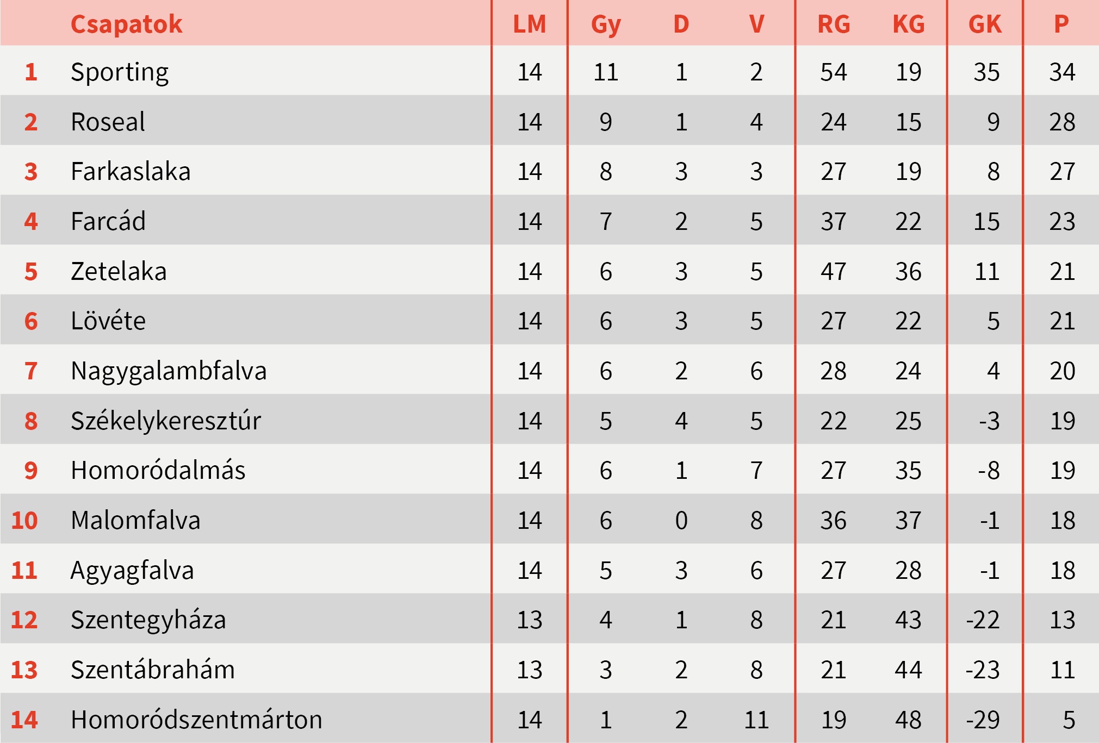The image size is (1099, 743).
Task: Click the Gy column header
Action: click(606, 24)
